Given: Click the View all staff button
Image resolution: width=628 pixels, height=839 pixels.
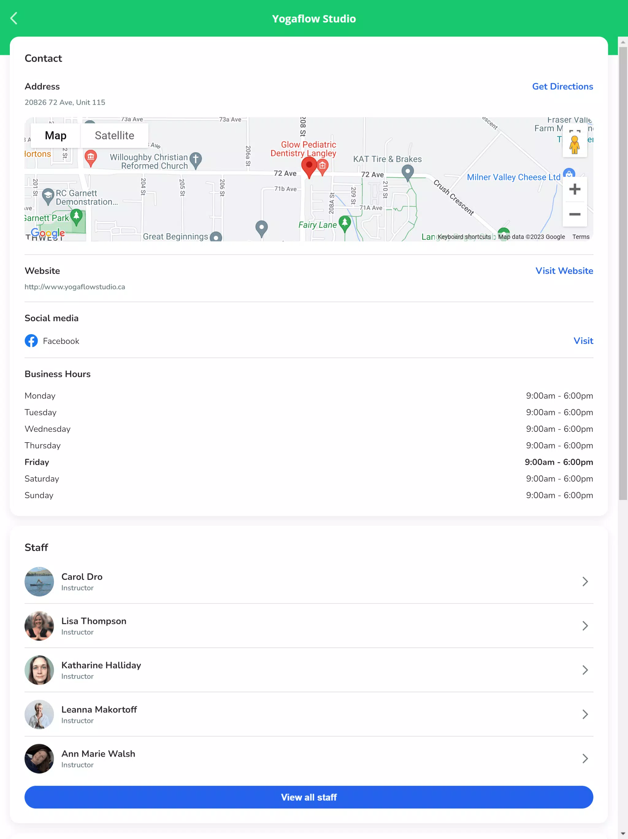Looking at the screenshot, I should pyautogui.click(x=309, y=797).
